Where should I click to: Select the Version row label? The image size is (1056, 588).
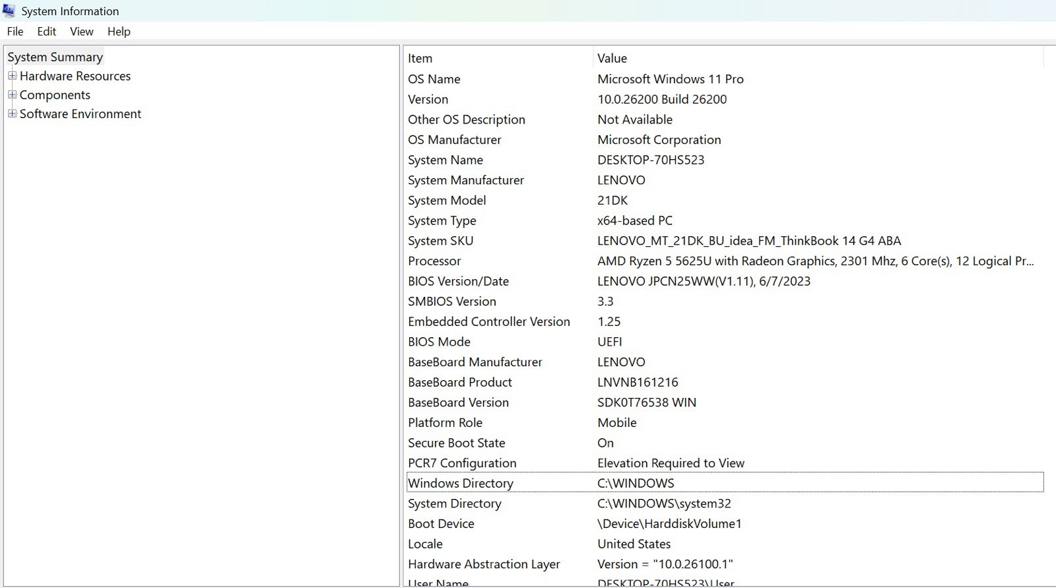click(428, 99)
